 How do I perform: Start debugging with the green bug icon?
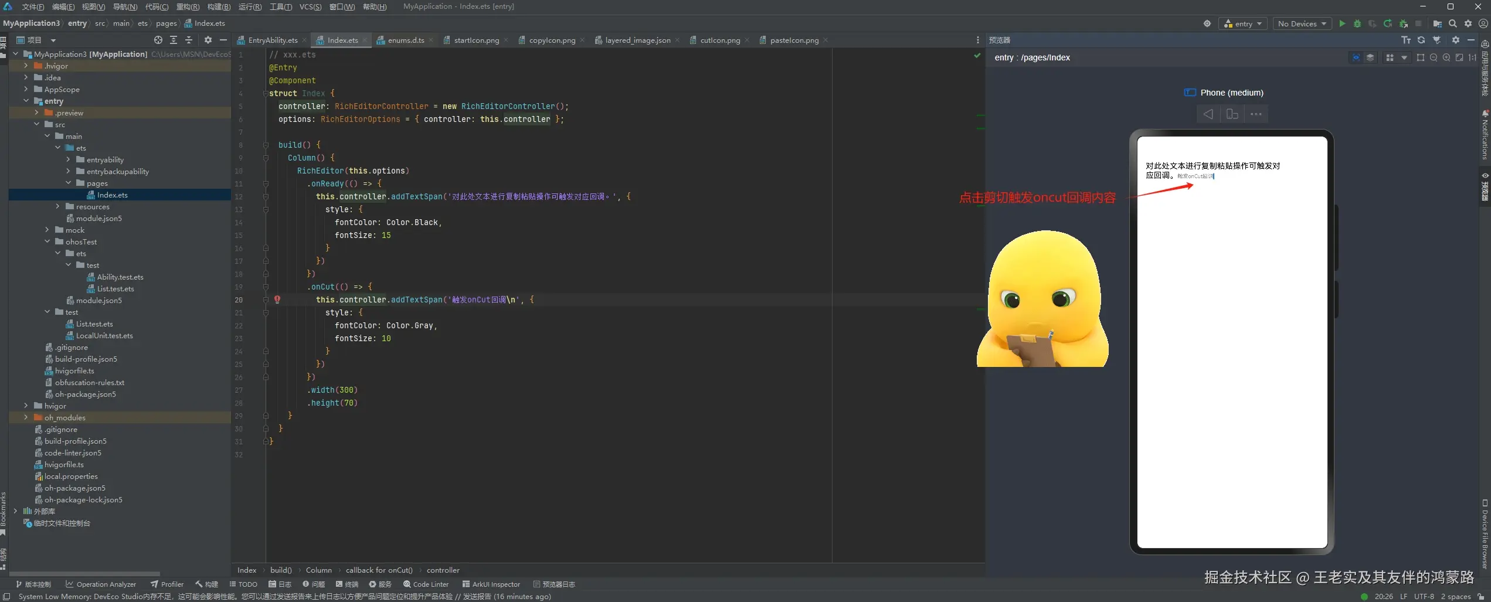pyautogui.click(x=1357, y=23)
